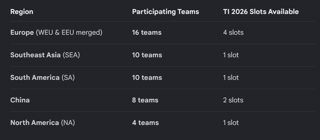Click the Participating Teams column header
Image resolution: width=320 pixels, height=140 pixels.
tap(166, 12)
